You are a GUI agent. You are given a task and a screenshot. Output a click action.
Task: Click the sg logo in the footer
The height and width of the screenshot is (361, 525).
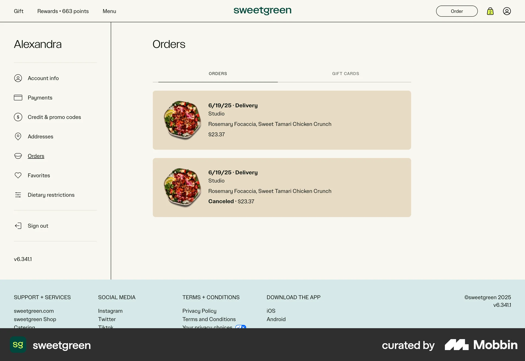click(x=18, y=345)
